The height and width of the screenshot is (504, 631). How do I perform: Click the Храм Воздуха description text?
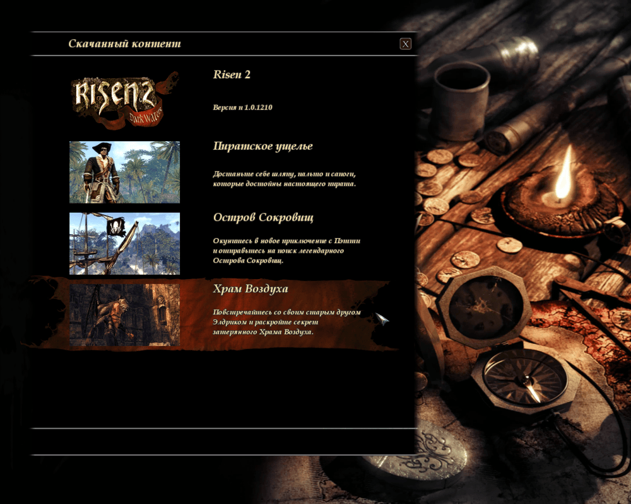click(x=287, y=322)
